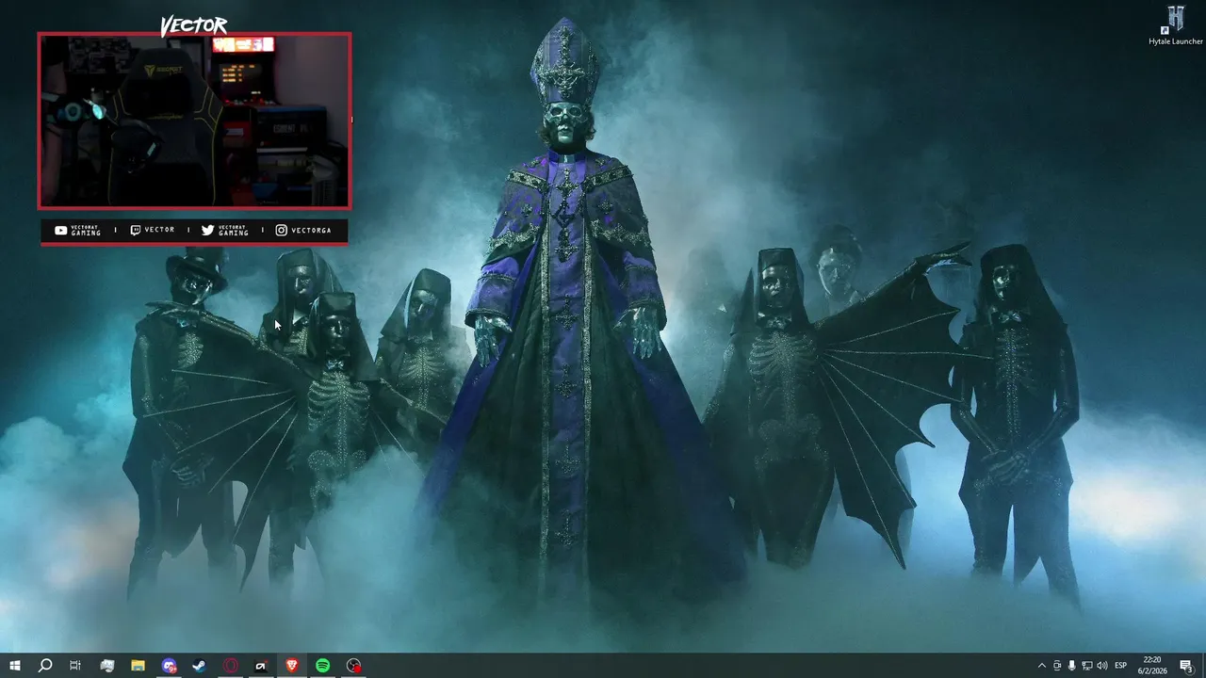Viewport: 1206px width, 678px height.
Task: Open Opera GX browser from taskbar
Action: tap(231, 666)
